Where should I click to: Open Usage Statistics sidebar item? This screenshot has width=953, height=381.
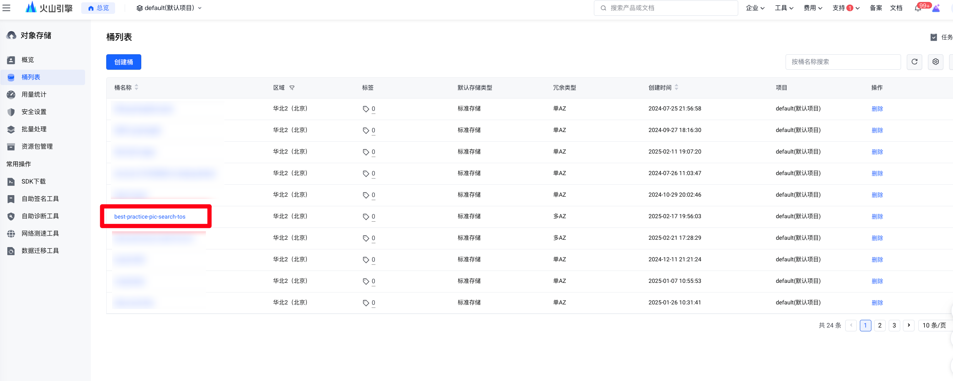point(43,94)
